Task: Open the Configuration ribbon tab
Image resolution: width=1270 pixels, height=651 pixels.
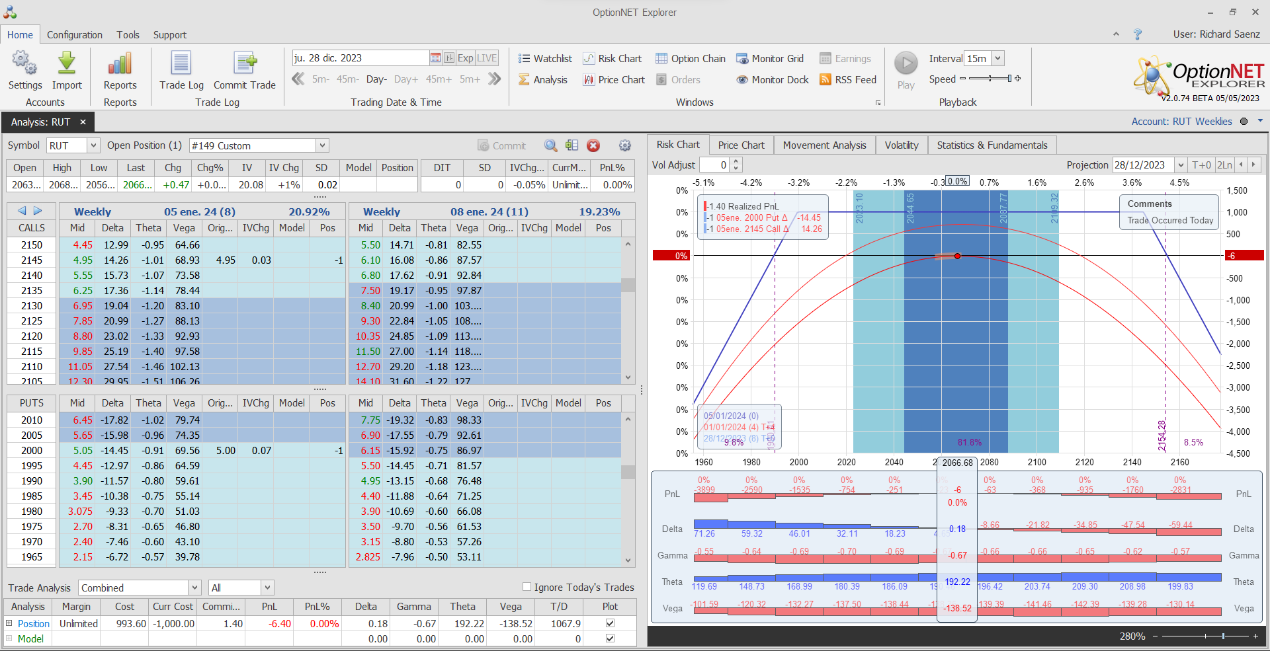Action: point(75,35)
